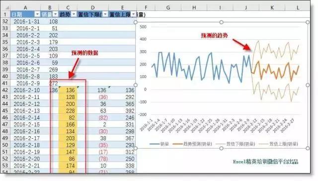Open the 趋势 column filter dropdown
Screen dimensions: 318x181
pyautogui.click(x=74, y=14)
